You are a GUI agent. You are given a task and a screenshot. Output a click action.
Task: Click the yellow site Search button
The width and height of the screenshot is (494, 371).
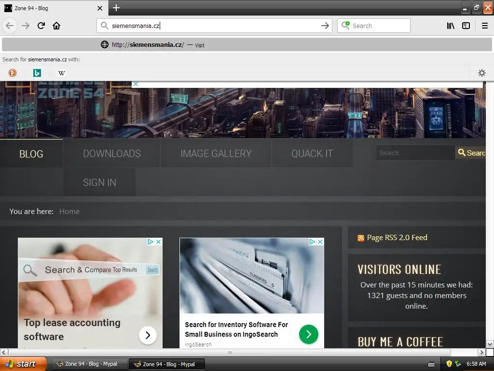click(x=471, y=153)
